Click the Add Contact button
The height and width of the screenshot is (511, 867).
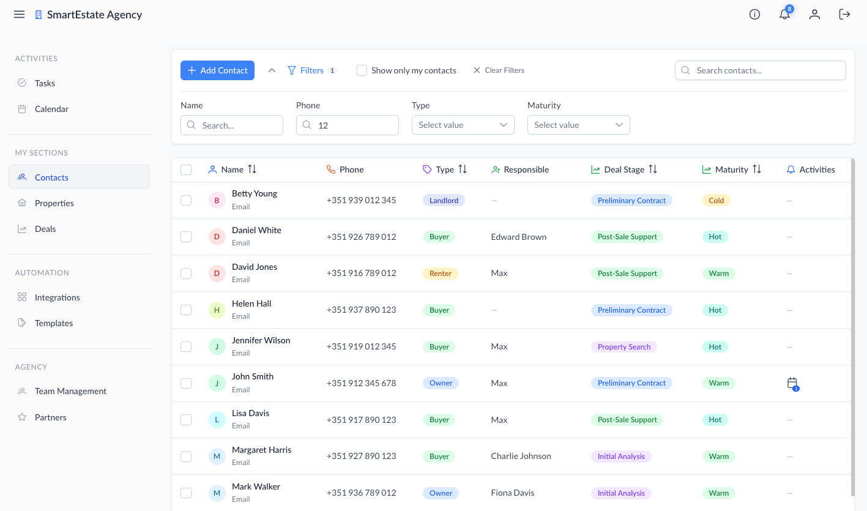(x=217, y=70)
